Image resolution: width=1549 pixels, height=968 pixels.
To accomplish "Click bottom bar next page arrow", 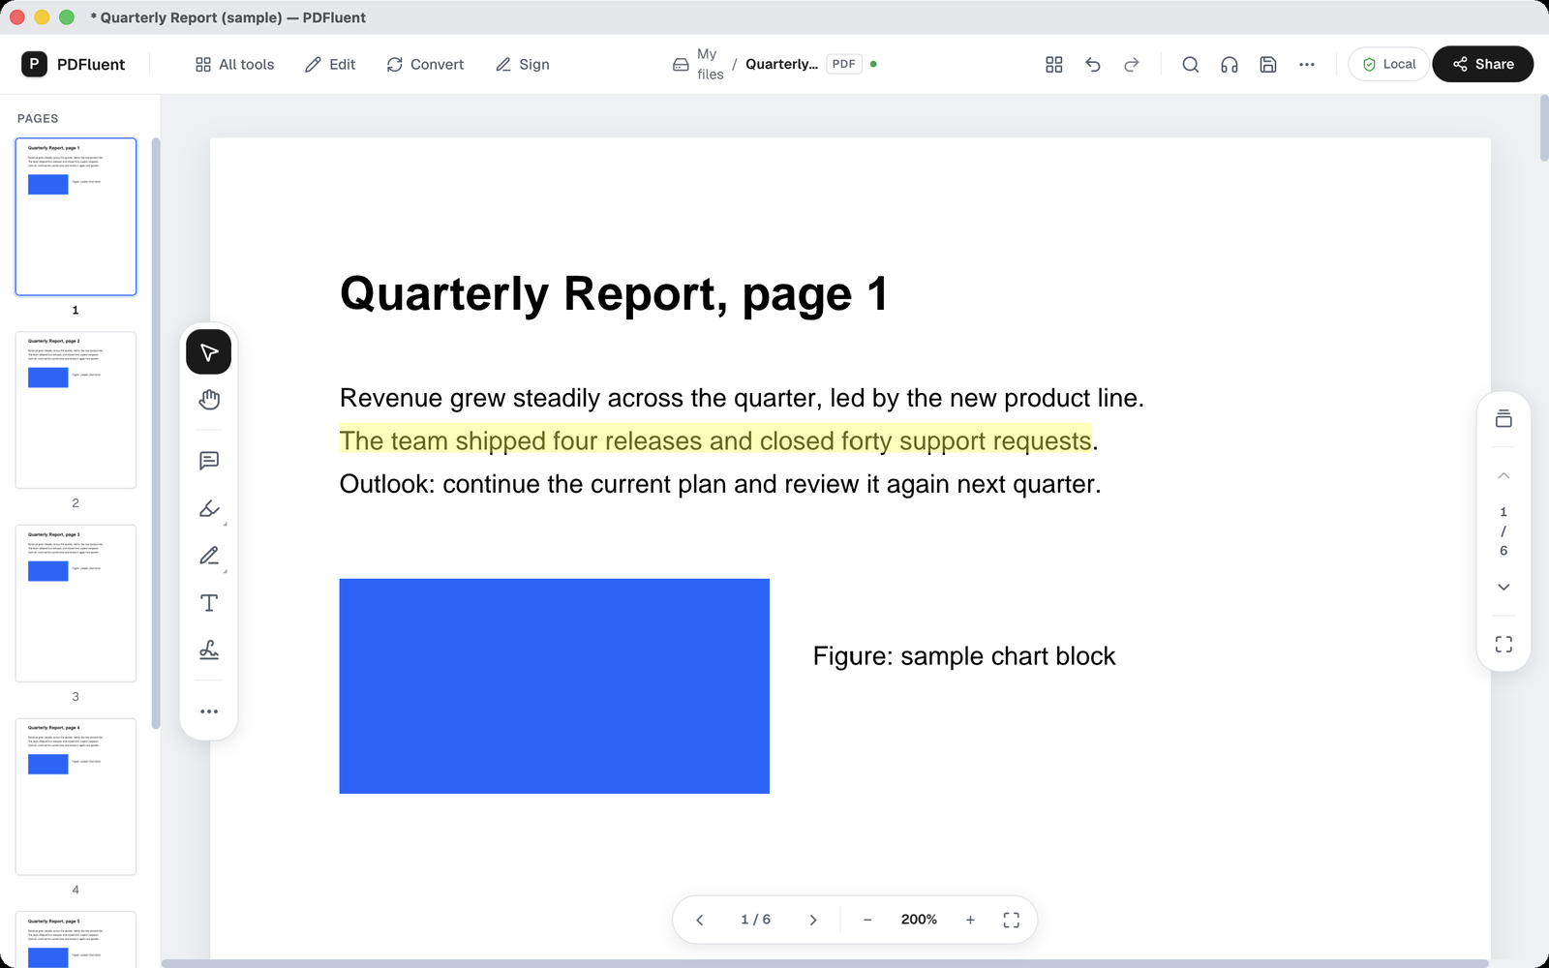I will pyautogui.click(x=813, y=920).
